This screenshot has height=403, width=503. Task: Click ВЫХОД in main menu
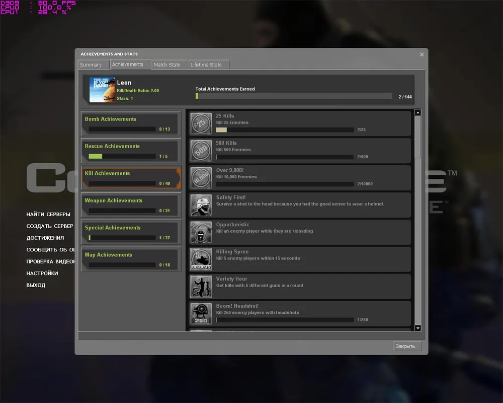[x=36, y=285]
